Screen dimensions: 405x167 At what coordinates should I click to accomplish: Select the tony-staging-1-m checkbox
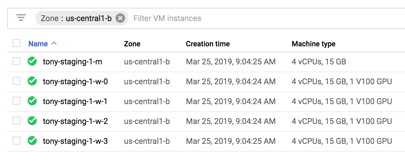point(17,61)
